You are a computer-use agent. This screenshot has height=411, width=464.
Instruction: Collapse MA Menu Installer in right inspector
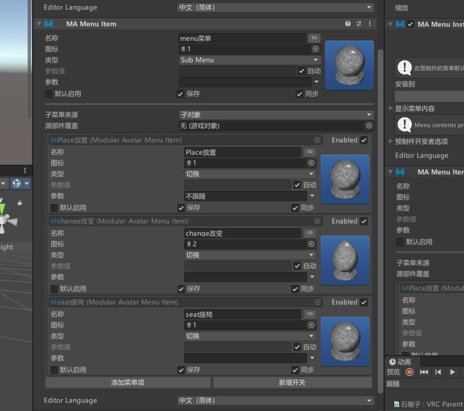(x=390, y=24)
